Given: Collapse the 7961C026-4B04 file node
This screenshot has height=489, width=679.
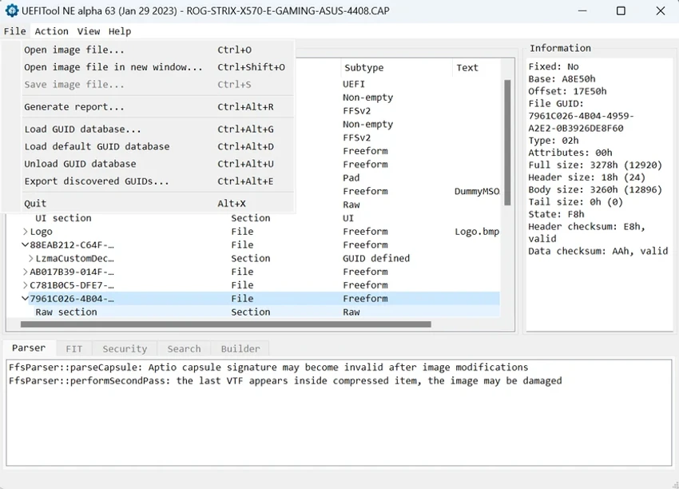Looking at the screenshot, I should click(x=25, y=298).
